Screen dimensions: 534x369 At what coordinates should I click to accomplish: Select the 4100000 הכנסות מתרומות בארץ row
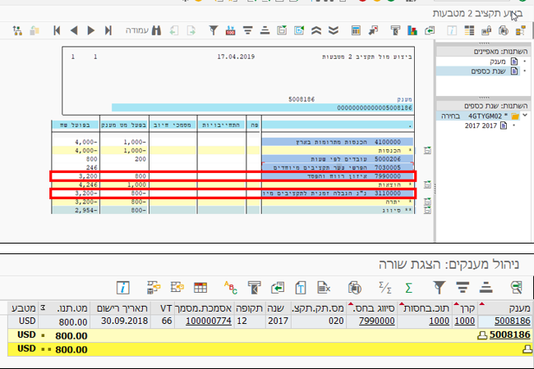337,142
